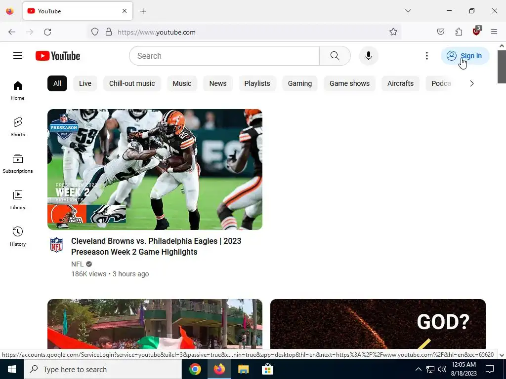506x379 pixels.
Task: Select the Playlists filter chip
Action: (257, 83)
